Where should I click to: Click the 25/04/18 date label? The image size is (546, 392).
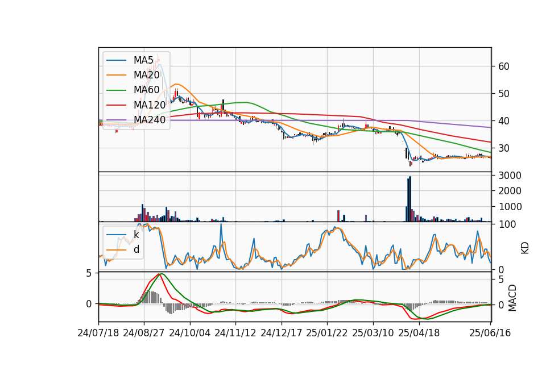coord(419,333)
